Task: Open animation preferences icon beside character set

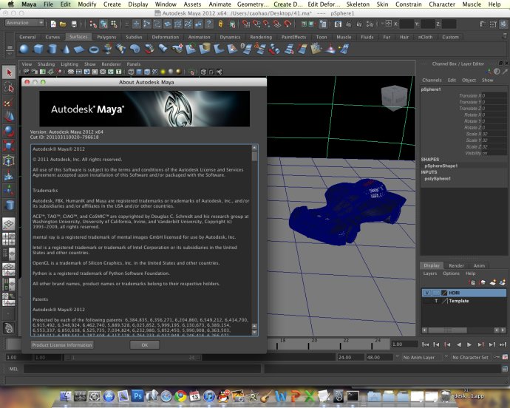Action: click(505, 357)
